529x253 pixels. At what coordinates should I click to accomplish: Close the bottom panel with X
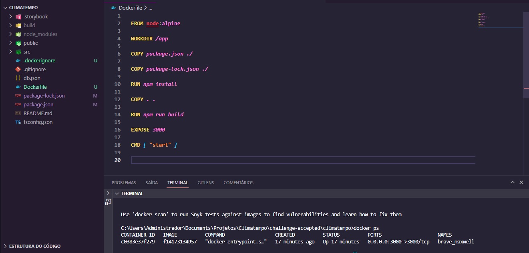point(521,182)
